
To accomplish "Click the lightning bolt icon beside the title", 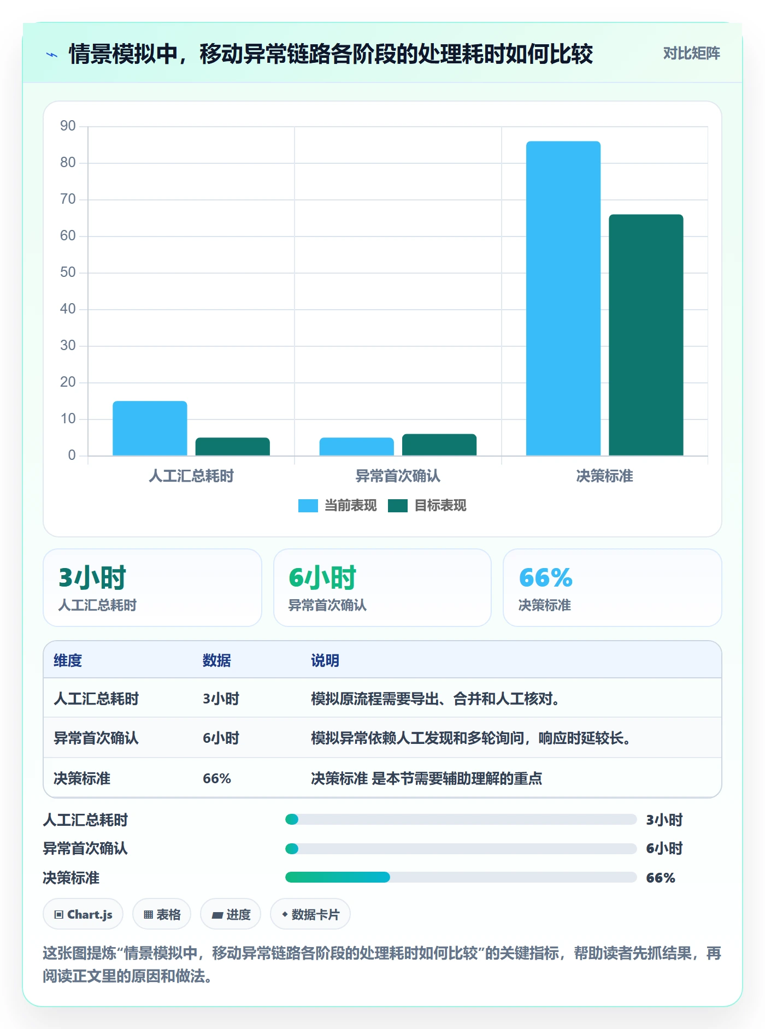I will (52, 55).
